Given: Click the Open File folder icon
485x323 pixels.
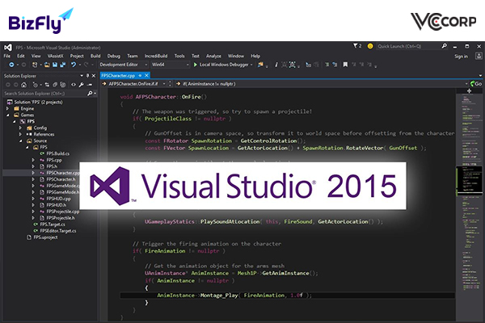Looking at the screenshot, I should point(47,65).
